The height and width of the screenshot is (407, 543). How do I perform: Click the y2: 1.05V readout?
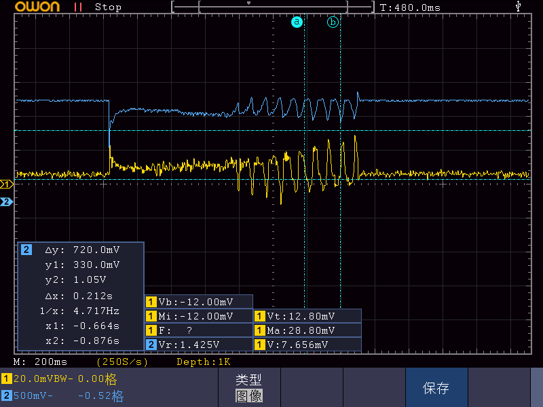pyautogui.click(x=75, y=279)
